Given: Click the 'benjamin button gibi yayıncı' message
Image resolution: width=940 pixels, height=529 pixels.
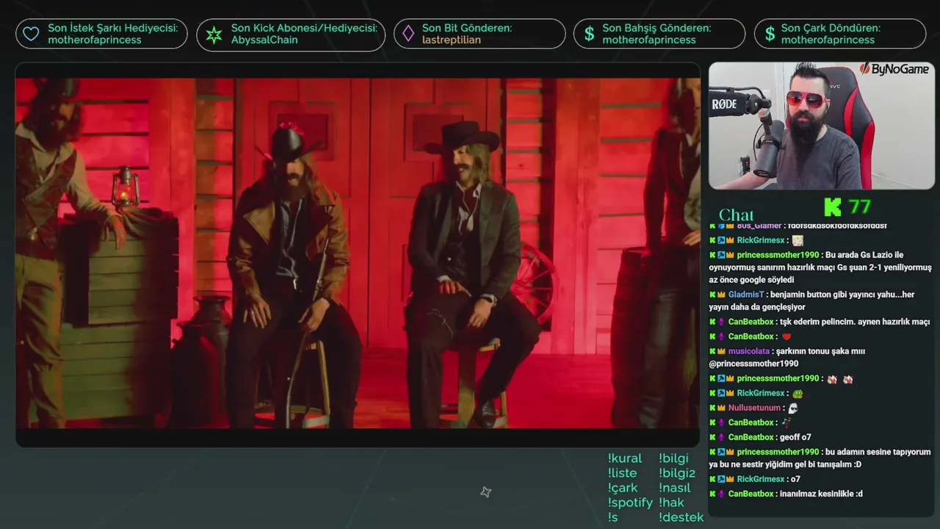Looking at the screenshot, I should pyautogui.click(x=811, y=301).
